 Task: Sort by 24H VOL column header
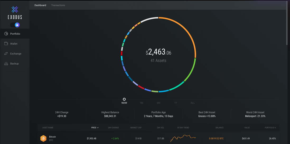[x=160, y=128]
